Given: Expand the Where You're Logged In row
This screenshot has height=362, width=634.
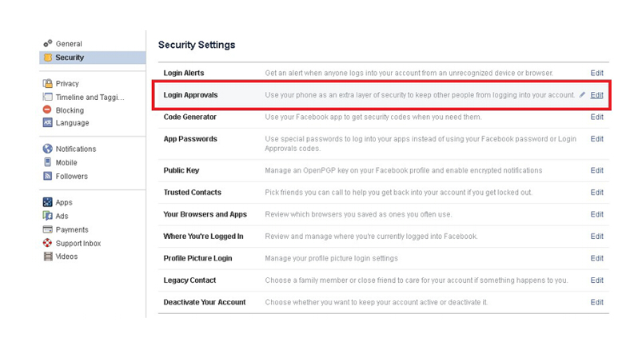Looking at the screenshot, I should point(383,237).
